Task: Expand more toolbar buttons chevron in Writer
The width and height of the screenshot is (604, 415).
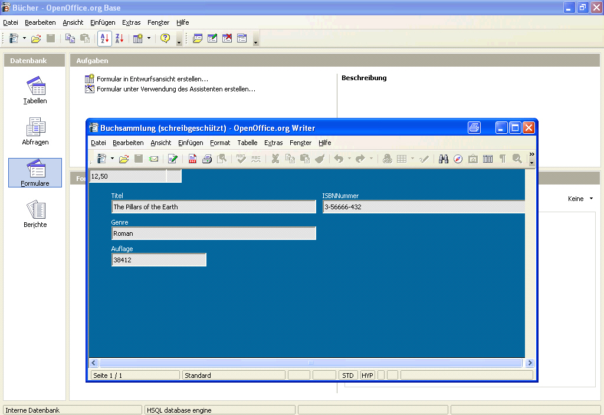Action: click(531, 154)
